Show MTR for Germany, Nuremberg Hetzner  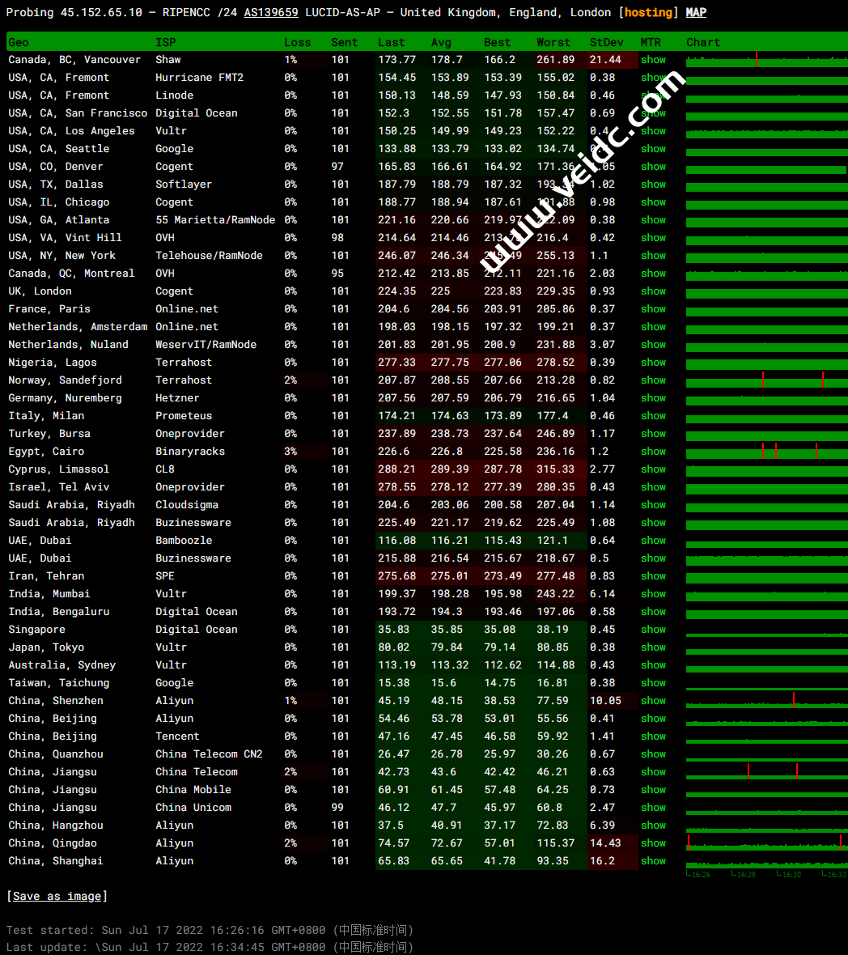(x=653, y=397)
